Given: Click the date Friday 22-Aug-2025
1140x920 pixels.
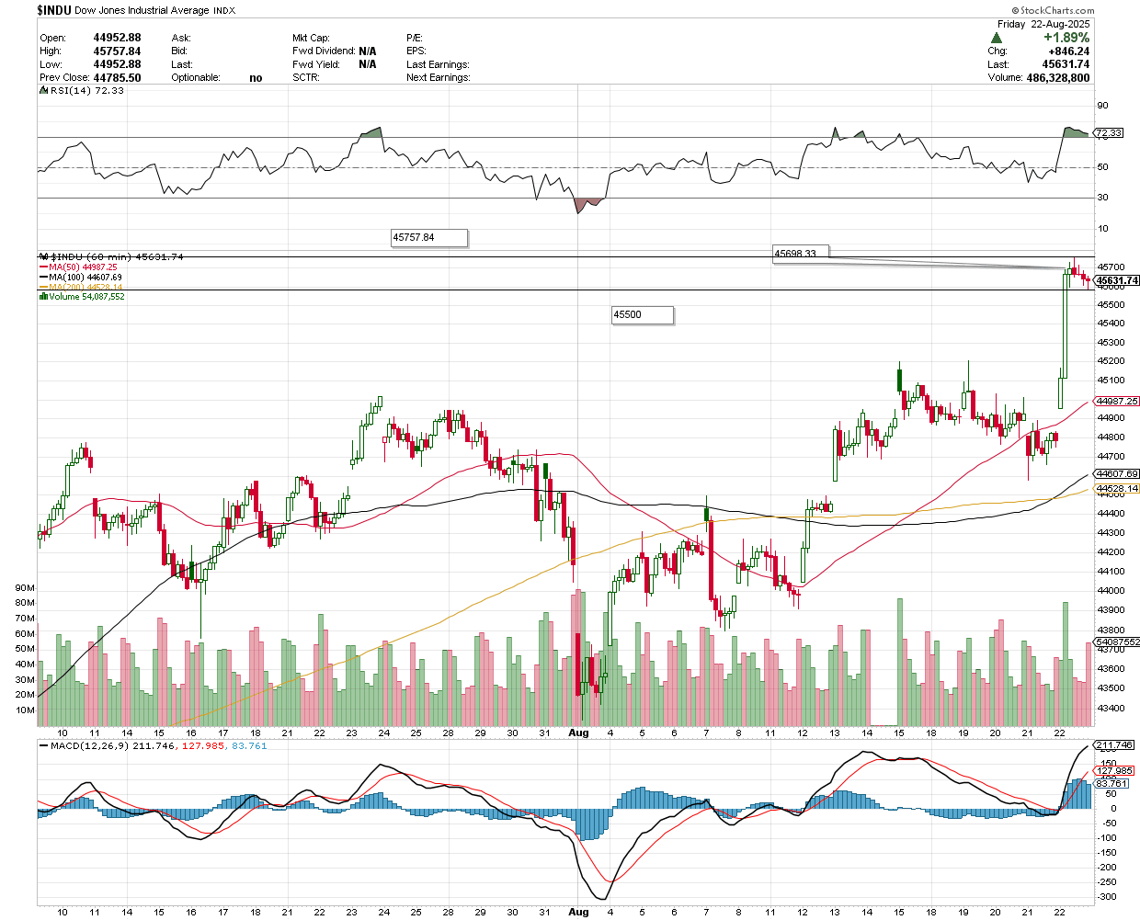Looking at the screenshot, I should coord(1043,24).
